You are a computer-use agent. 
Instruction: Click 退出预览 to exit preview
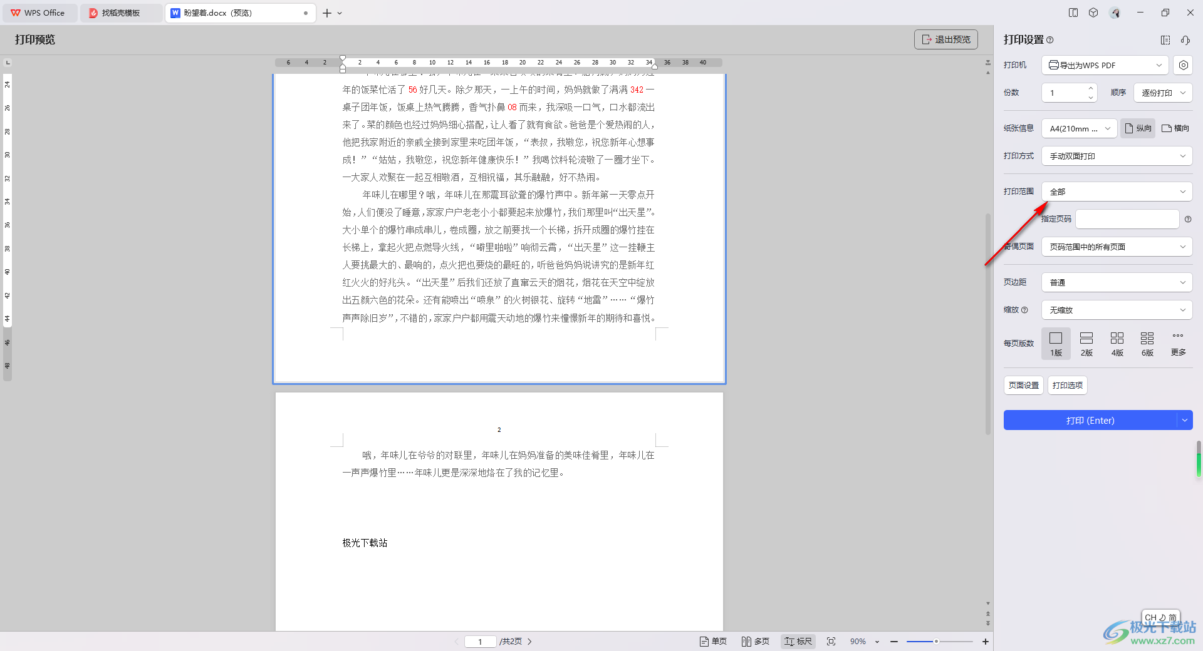[x=945, y=39]
